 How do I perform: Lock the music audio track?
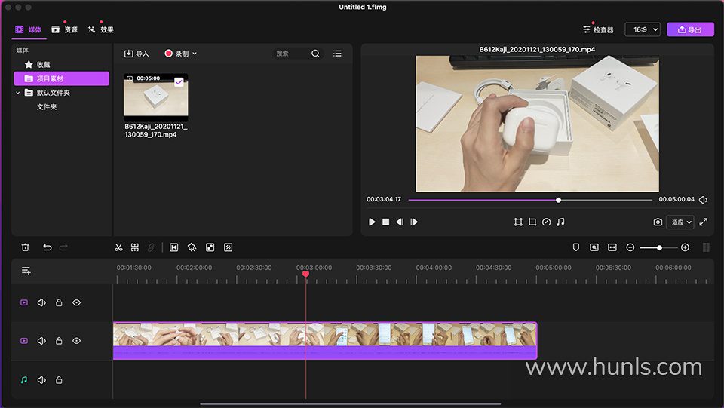tap(59, 380)
